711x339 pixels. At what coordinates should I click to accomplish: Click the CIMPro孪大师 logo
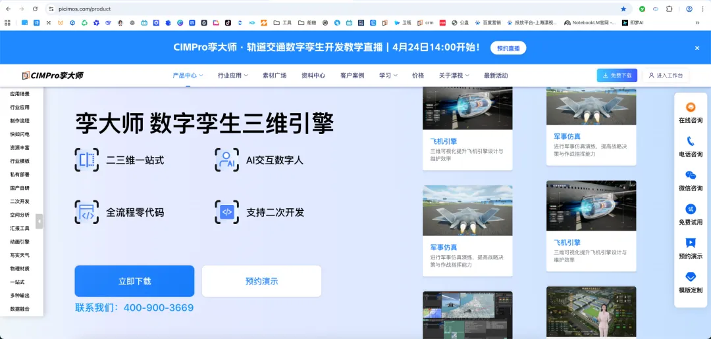tap(53, 76)
